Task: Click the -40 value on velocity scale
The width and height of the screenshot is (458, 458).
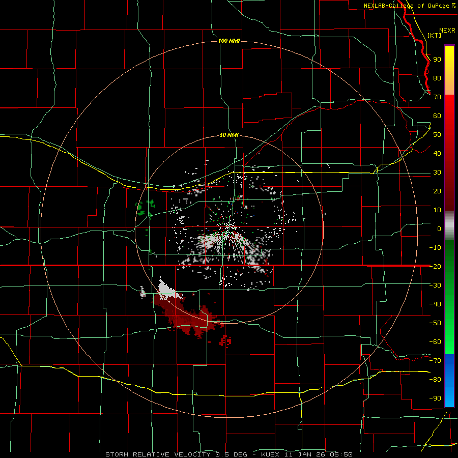Action: [x=435, y=304]
